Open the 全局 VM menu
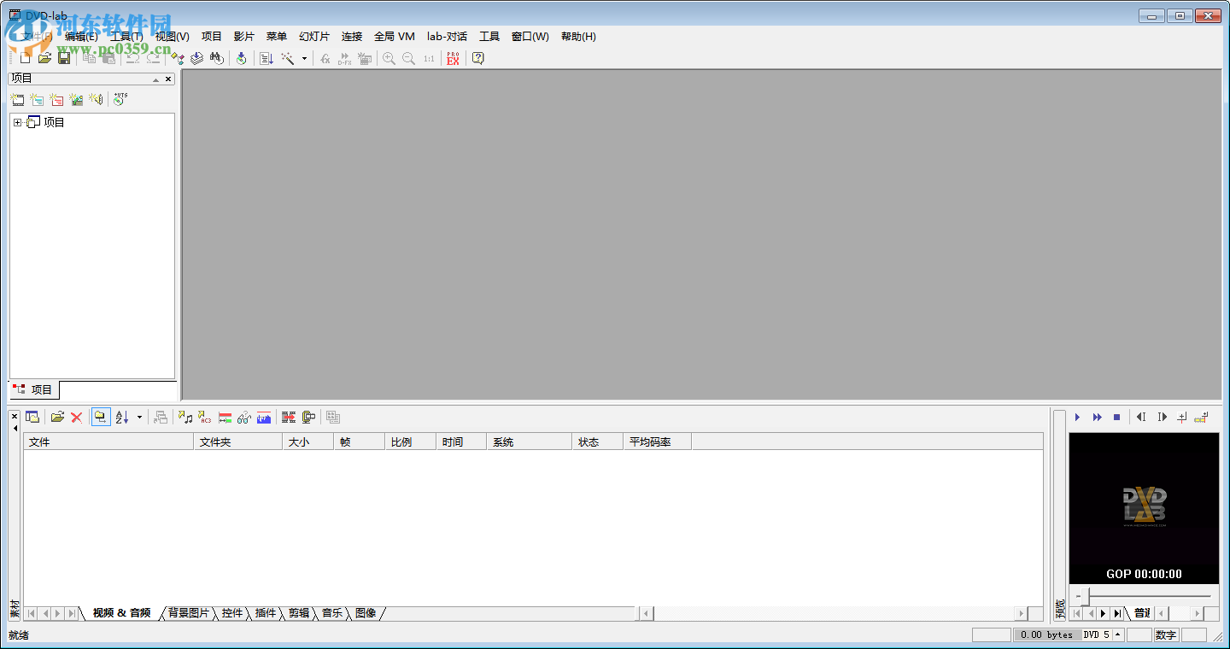The image size is (1230, 649). pyautogui.click(x=395, y=37)
